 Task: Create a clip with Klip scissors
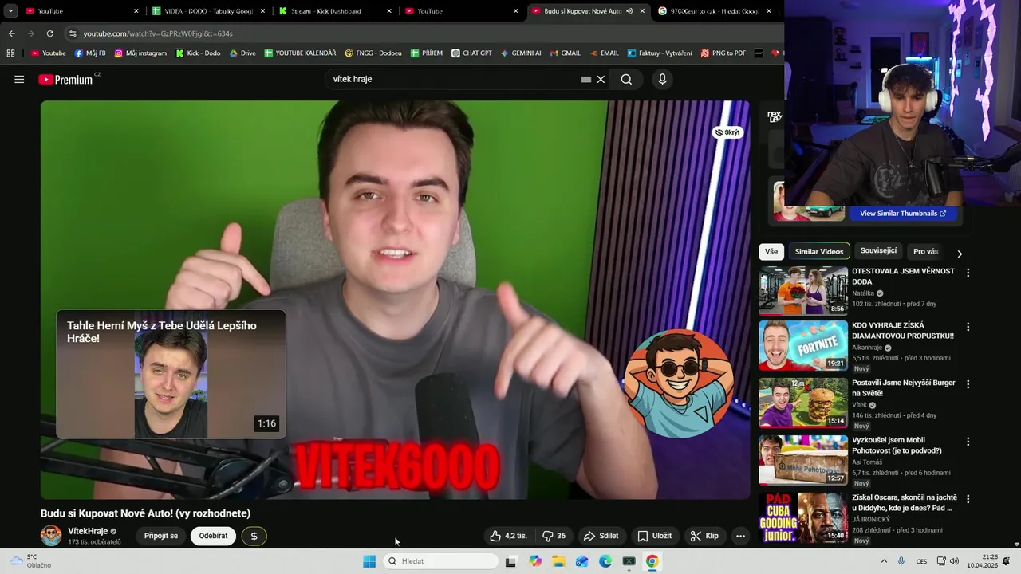tap(704, 536)
